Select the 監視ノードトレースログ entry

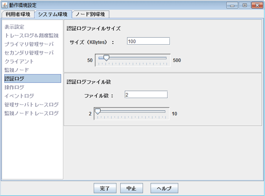click(31, 113)
